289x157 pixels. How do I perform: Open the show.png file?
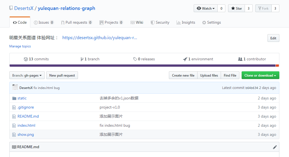pyautogui.click(x=26, y=134)
